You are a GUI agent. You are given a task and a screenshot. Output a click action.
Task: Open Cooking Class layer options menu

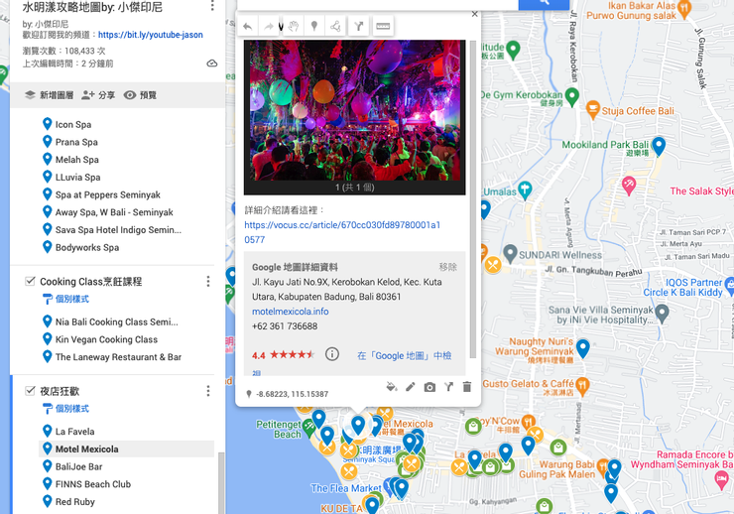tap(208, 282)
